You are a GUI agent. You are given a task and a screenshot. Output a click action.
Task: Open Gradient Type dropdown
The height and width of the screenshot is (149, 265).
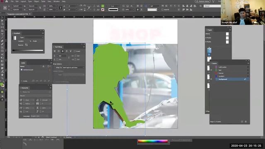point(34,37)
